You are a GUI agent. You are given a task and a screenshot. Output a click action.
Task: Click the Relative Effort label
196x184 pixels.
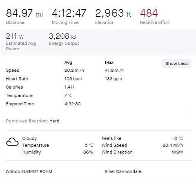[x=155, y=22]
